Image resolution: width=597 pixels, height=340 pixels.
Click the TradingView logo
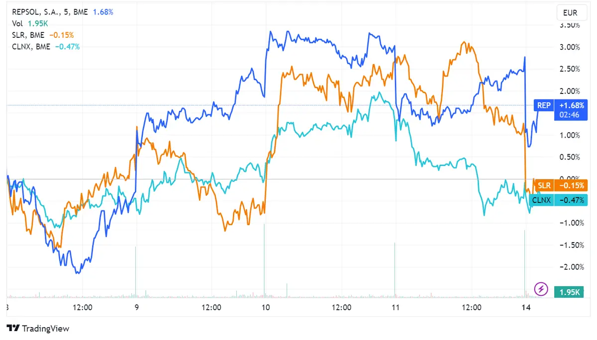click(37, 329)
